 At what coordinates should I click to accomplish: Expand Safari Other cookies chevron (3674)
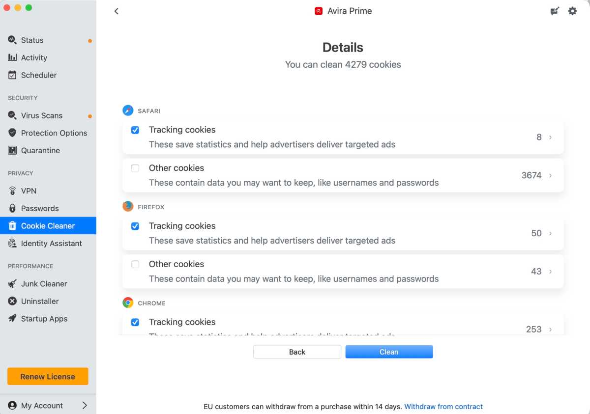click(x=550, y=175)
